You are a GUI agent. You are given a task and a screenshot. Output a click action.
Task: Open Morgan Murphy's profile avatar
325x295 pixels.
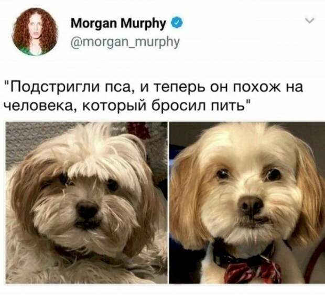35,32
